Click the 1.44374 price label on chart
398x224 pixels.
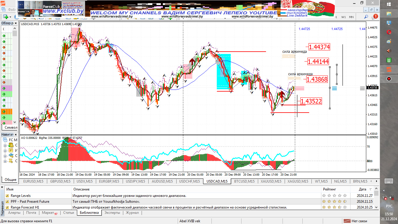319,47
